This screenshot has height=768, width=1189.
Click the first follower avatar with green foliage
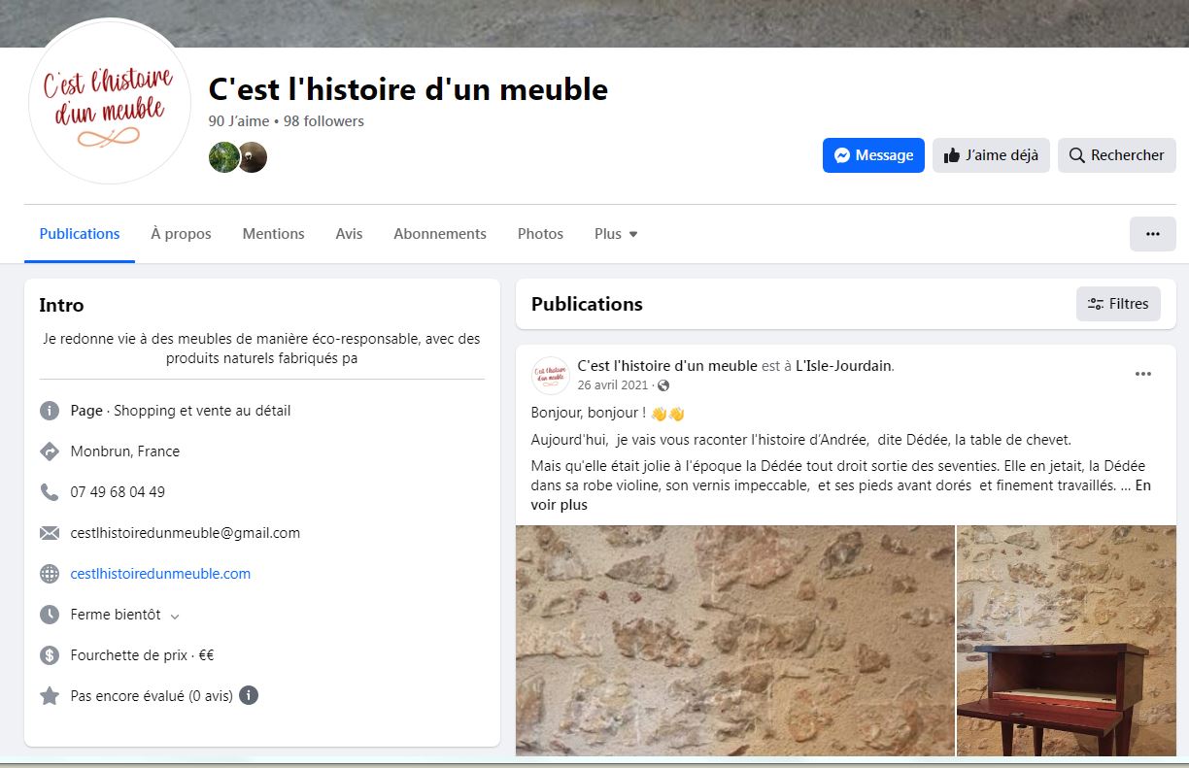[x=224, y=156]
